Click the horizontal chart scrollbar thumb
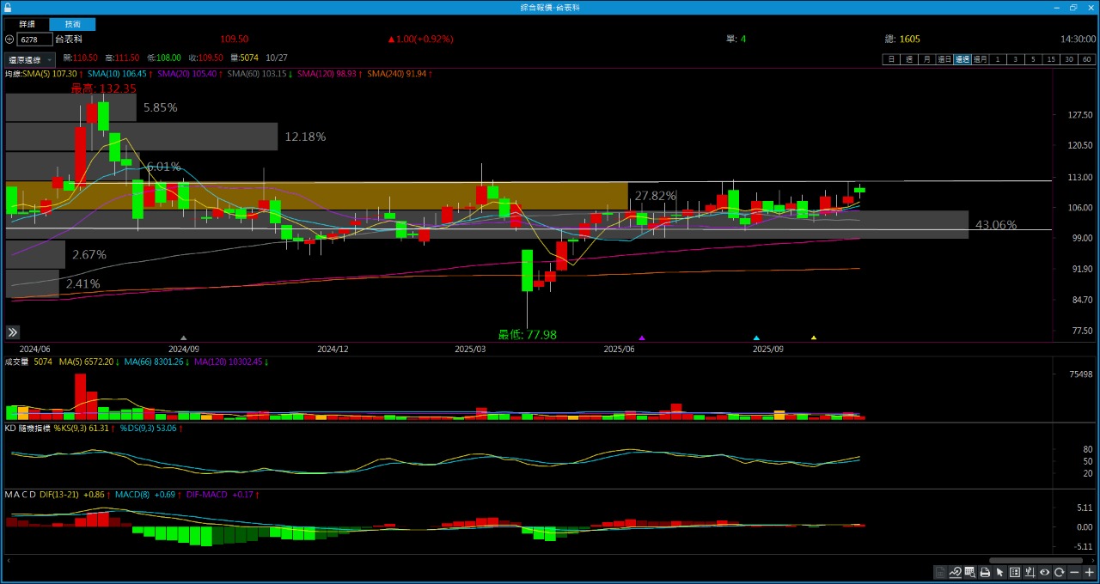Screen dimensions: 1100x584 pyautogui.click(x=1036, y=561)
